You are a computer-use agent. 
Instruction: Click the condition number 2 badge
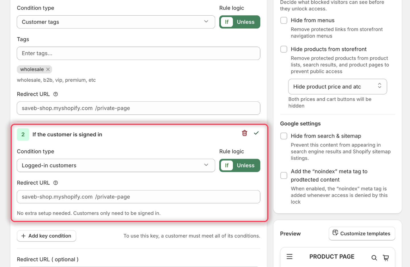[x=23, y=134]
